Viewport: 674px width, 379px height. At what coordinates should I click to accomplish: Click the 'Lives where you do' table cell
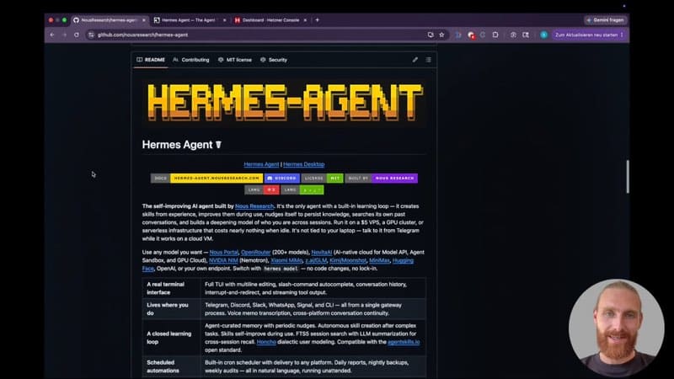pos(171,309)
